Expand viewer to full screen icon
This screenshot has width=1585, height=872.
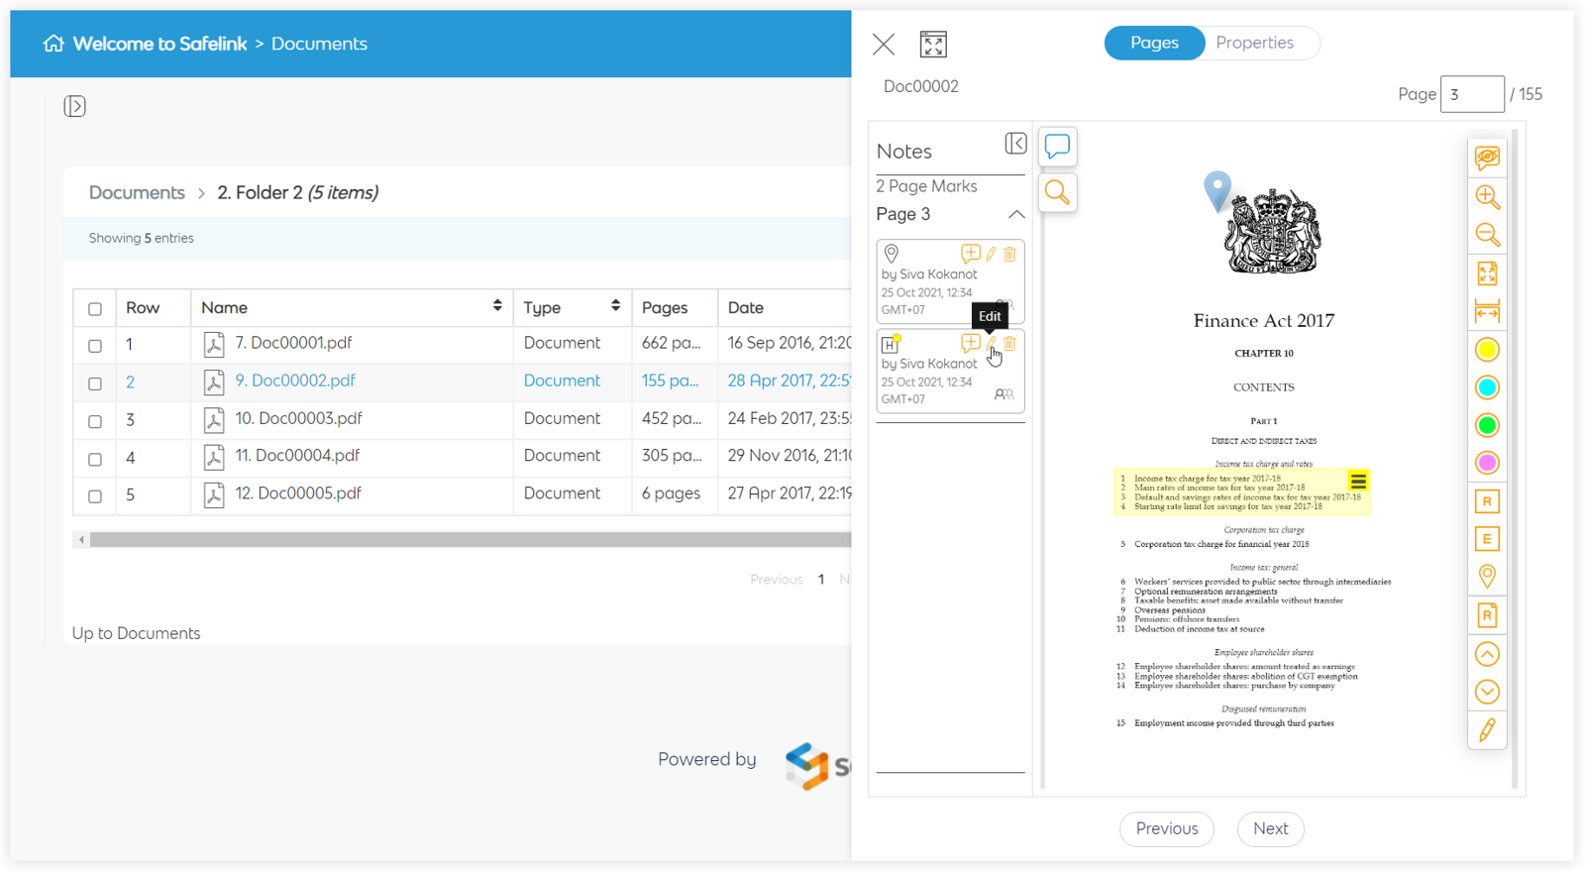(933, 44)
